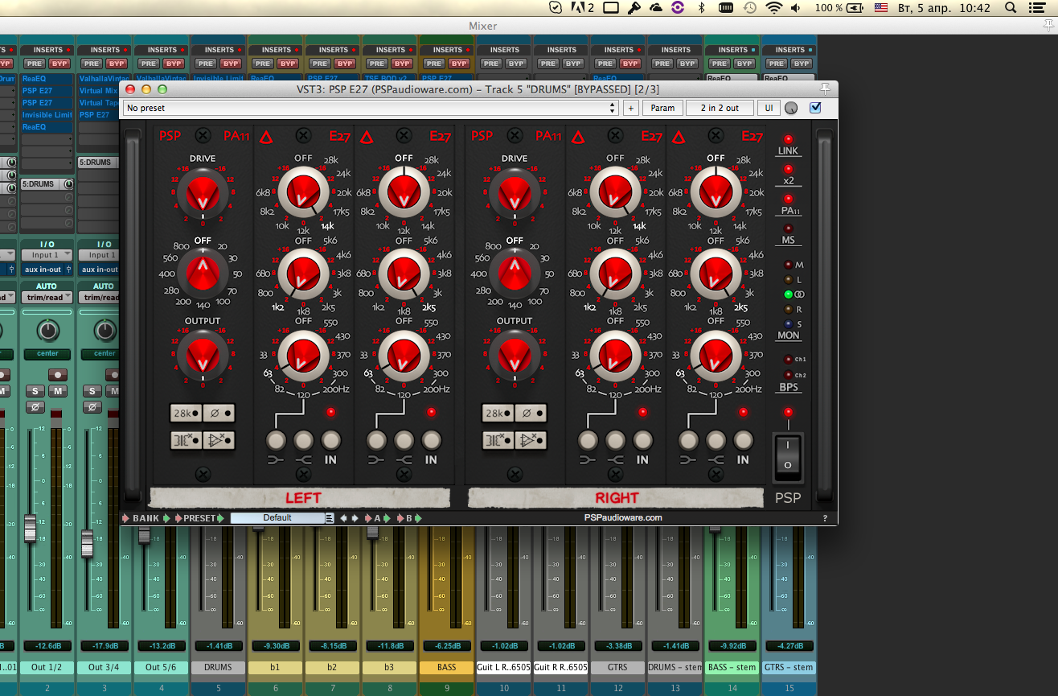The image size is (1058, 696).
Task: Open the Input 1 dropdown on track 2
Action: 47,255
